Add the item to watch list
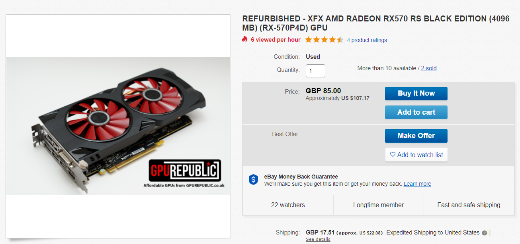This screenshot has height=244, width=520. (x=416, y=155)
